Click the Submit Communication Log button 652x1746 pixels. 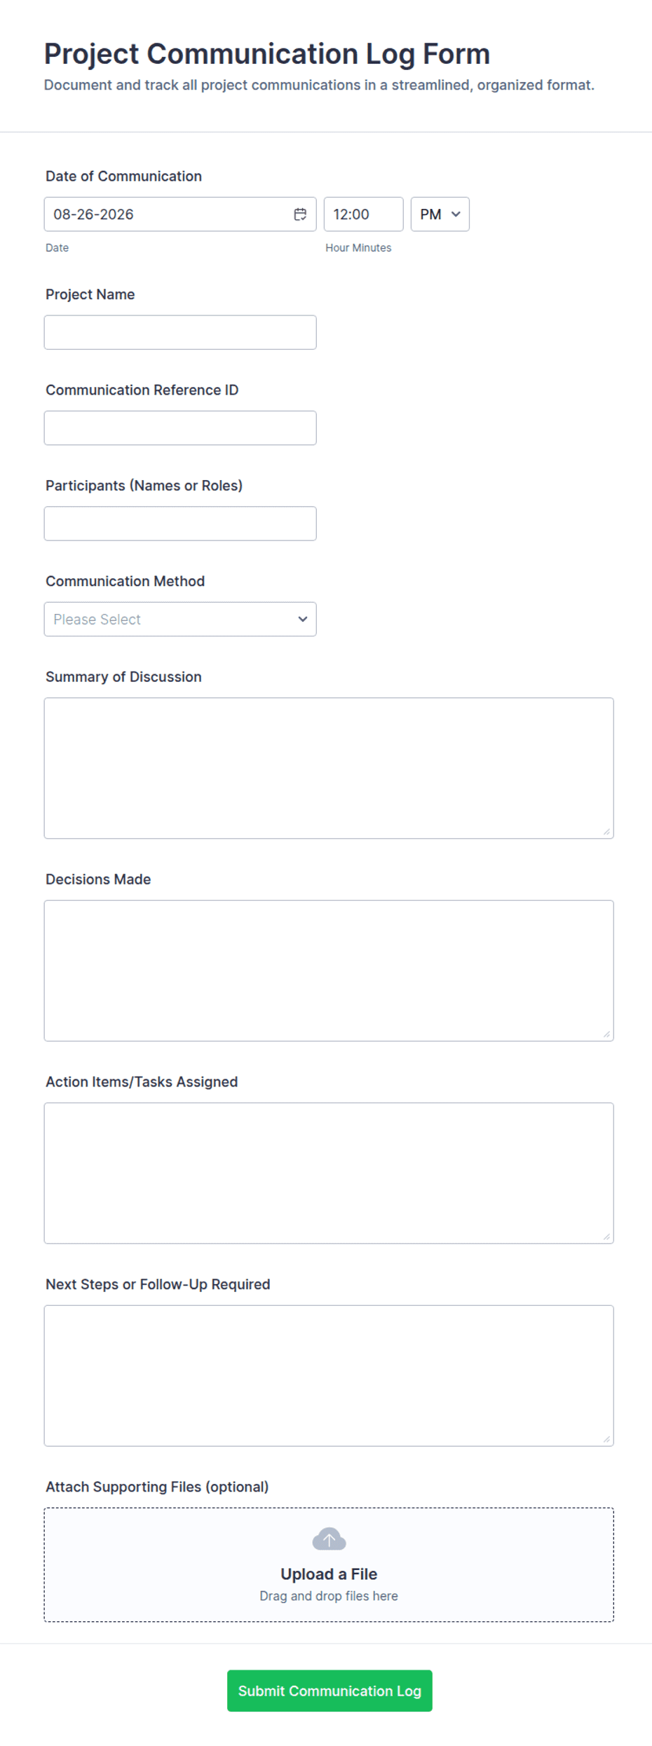point(330,1691)
